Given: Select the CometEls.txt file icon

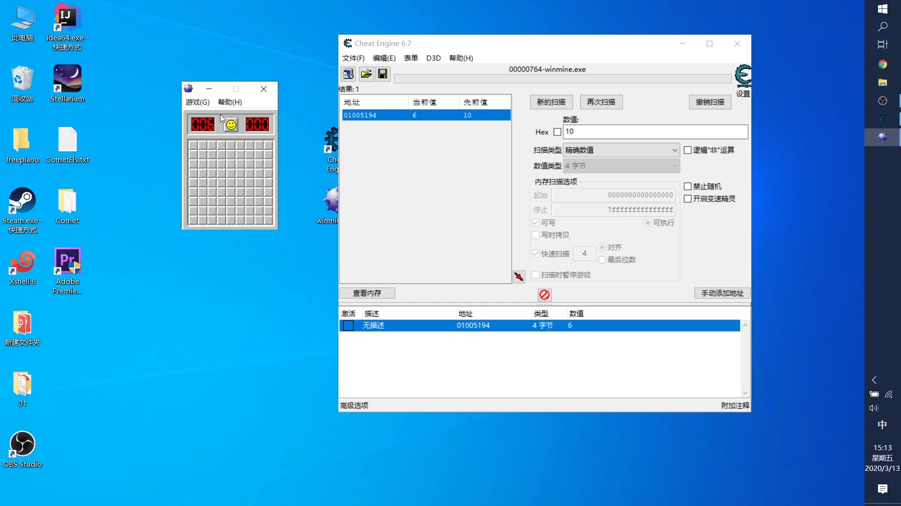Looking at the screenshot, I should pos(68,145).
